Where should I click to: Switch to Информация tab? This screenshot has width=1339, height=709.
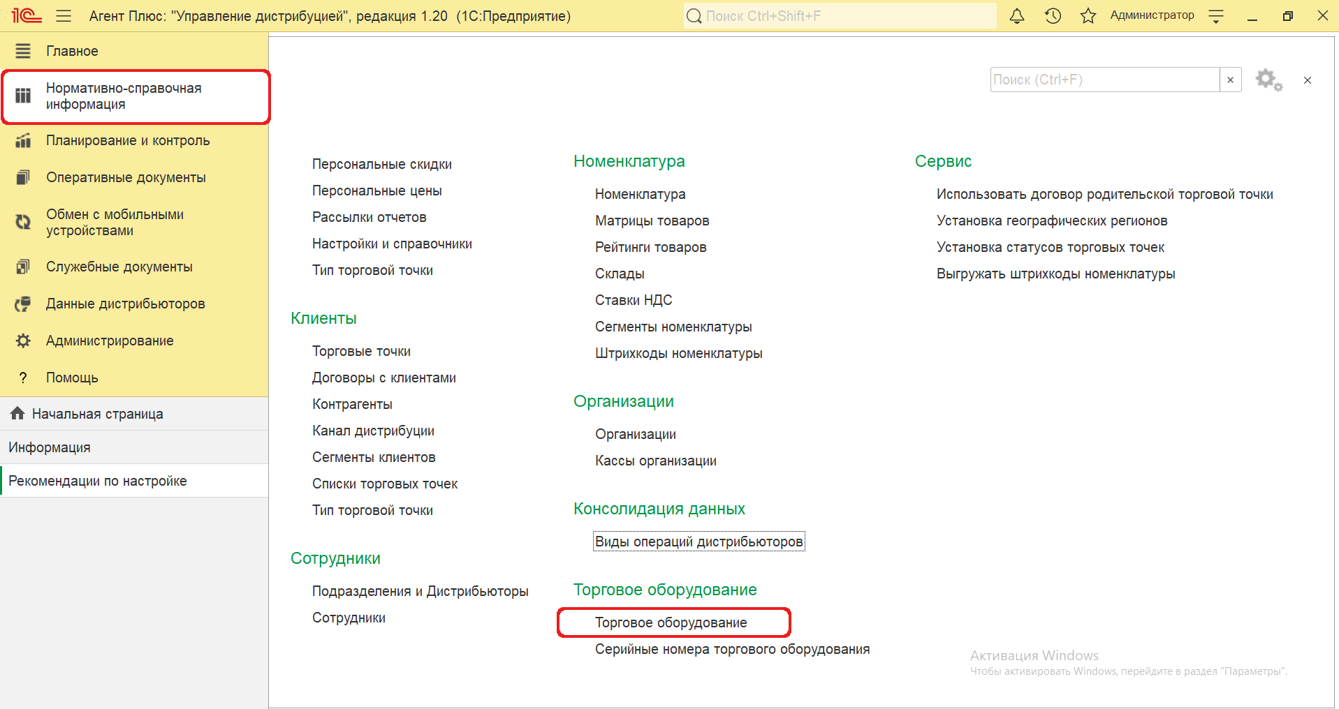tap(50, 447)
